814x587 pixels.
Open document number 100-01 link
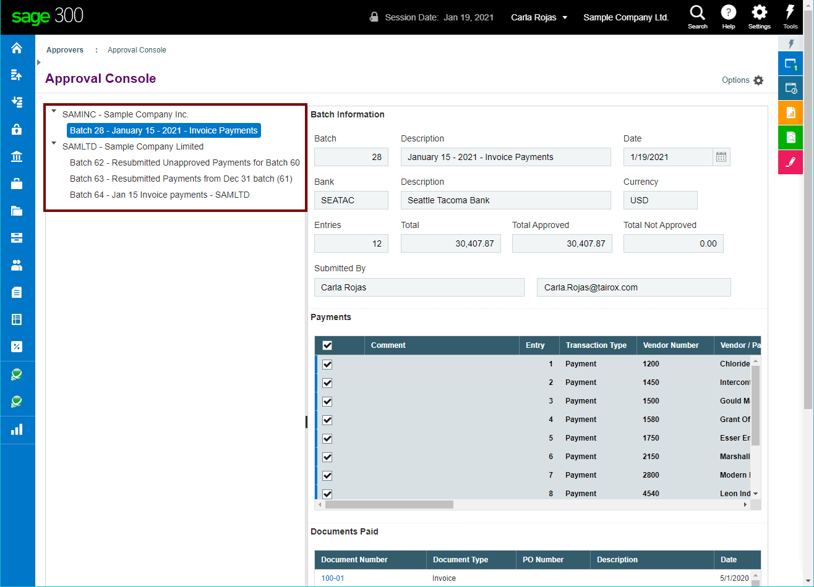(x=333, y=578)
